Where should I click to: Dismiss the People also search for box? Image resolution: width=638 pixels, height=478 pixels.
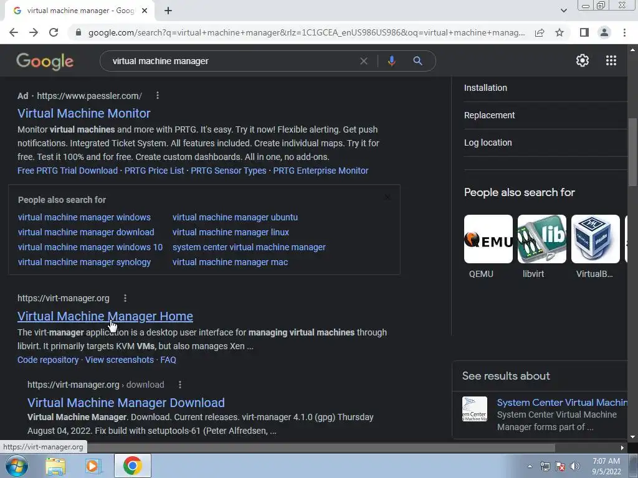tap(387, 197)
